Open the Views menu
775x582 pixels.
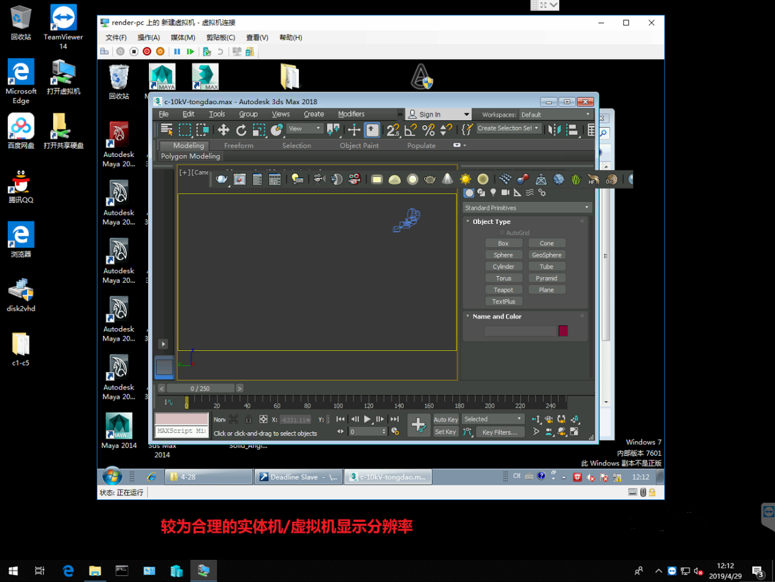[x=281, y=114]
